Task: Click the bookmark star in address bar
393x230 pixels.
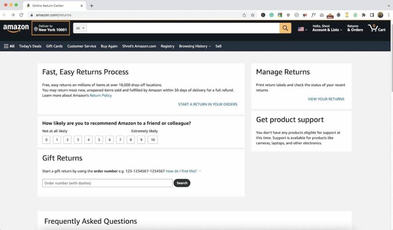Action: 253,15
